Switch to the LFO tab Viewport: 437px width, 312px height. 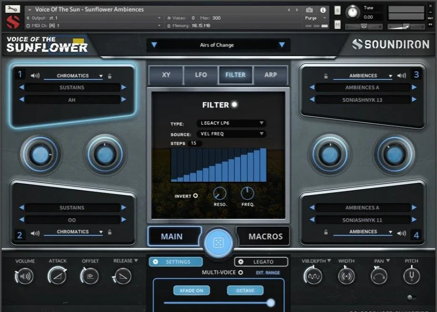(201, 75)
